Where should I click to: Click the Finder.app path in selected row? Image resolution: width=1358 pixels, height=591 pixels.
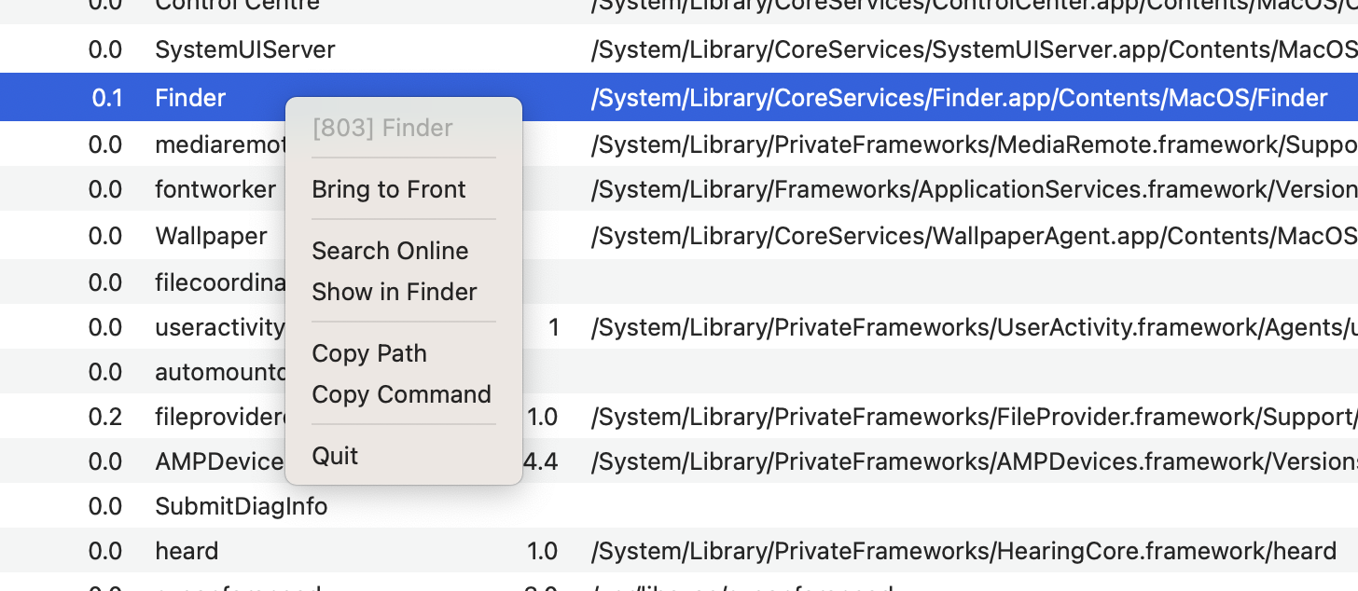[x=959, y=98]
